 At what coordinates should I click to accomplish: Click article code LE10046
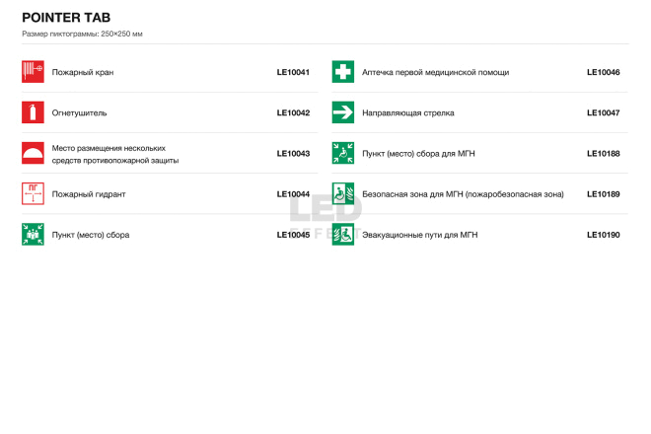pos(604,72)
